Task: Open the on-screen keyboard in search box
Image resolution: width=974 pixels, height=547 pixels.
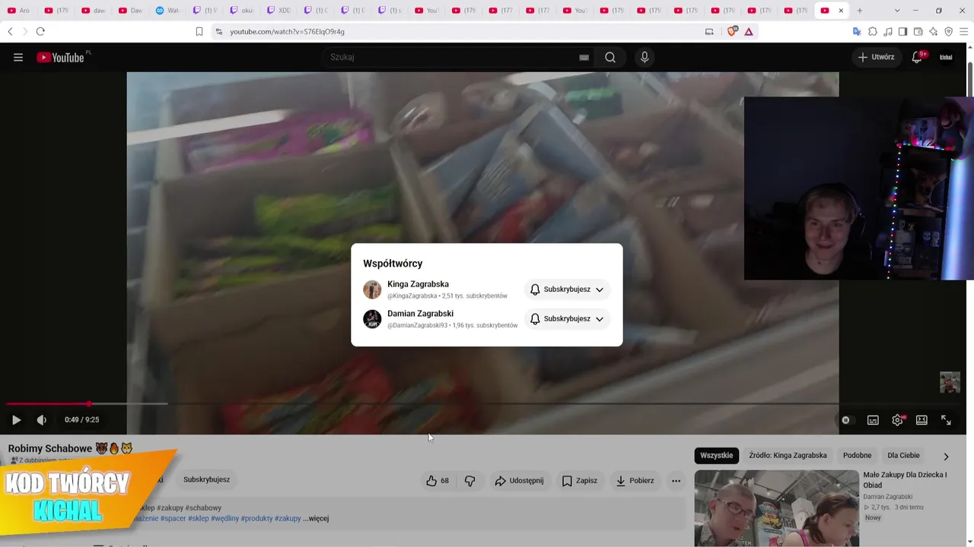Action: [x=584, y=57]
